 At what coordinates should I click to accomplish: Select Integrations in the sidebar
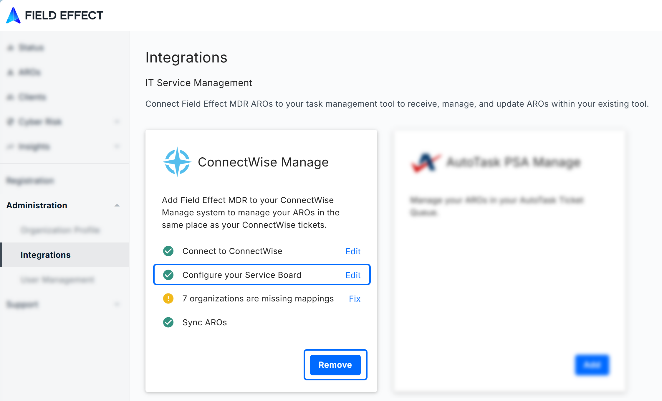[x=46, y=255]
